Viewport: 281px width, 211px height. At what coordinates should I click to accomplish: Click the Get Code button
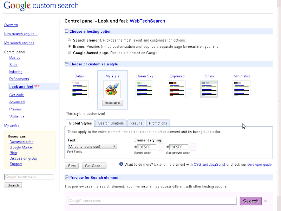point(94,166)
